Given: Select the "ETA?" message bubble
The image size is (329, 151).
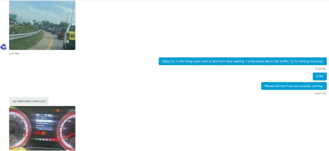Looking at the screenshot, I should pyautogui.click(x=319, y=76).
